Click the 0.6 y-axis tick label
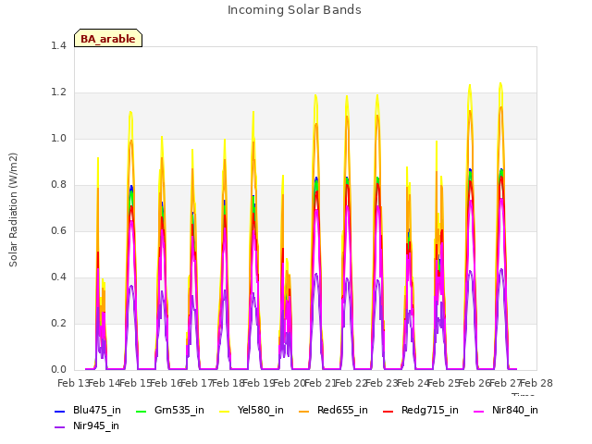The height and width of the screenshot is (444, 592). point(58,230)
